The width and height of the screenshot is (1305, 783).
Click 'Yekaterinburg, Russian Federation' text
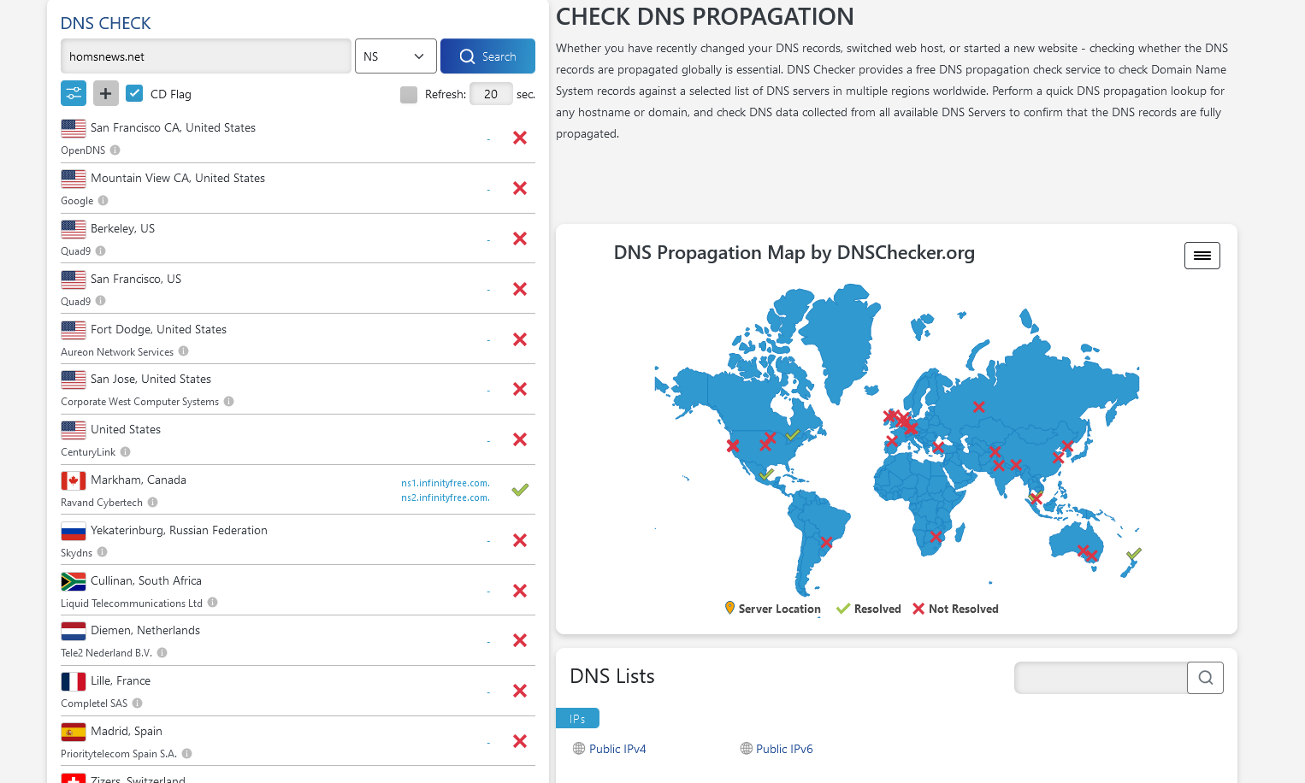(x=179, y=530)
